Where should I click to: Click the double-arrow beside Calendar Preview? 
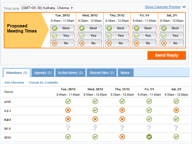pyautogui.click(x=184, y=7)
